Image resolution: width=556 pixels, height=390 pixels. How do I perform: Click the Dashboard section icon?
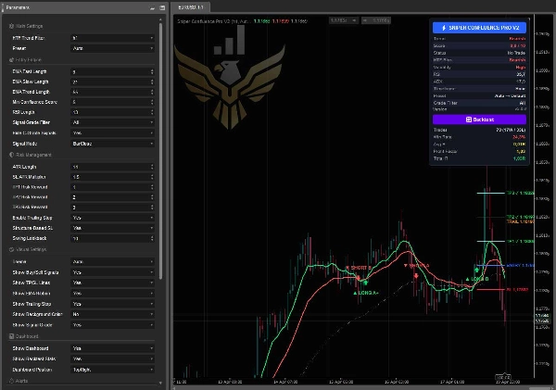click(11, 336)
